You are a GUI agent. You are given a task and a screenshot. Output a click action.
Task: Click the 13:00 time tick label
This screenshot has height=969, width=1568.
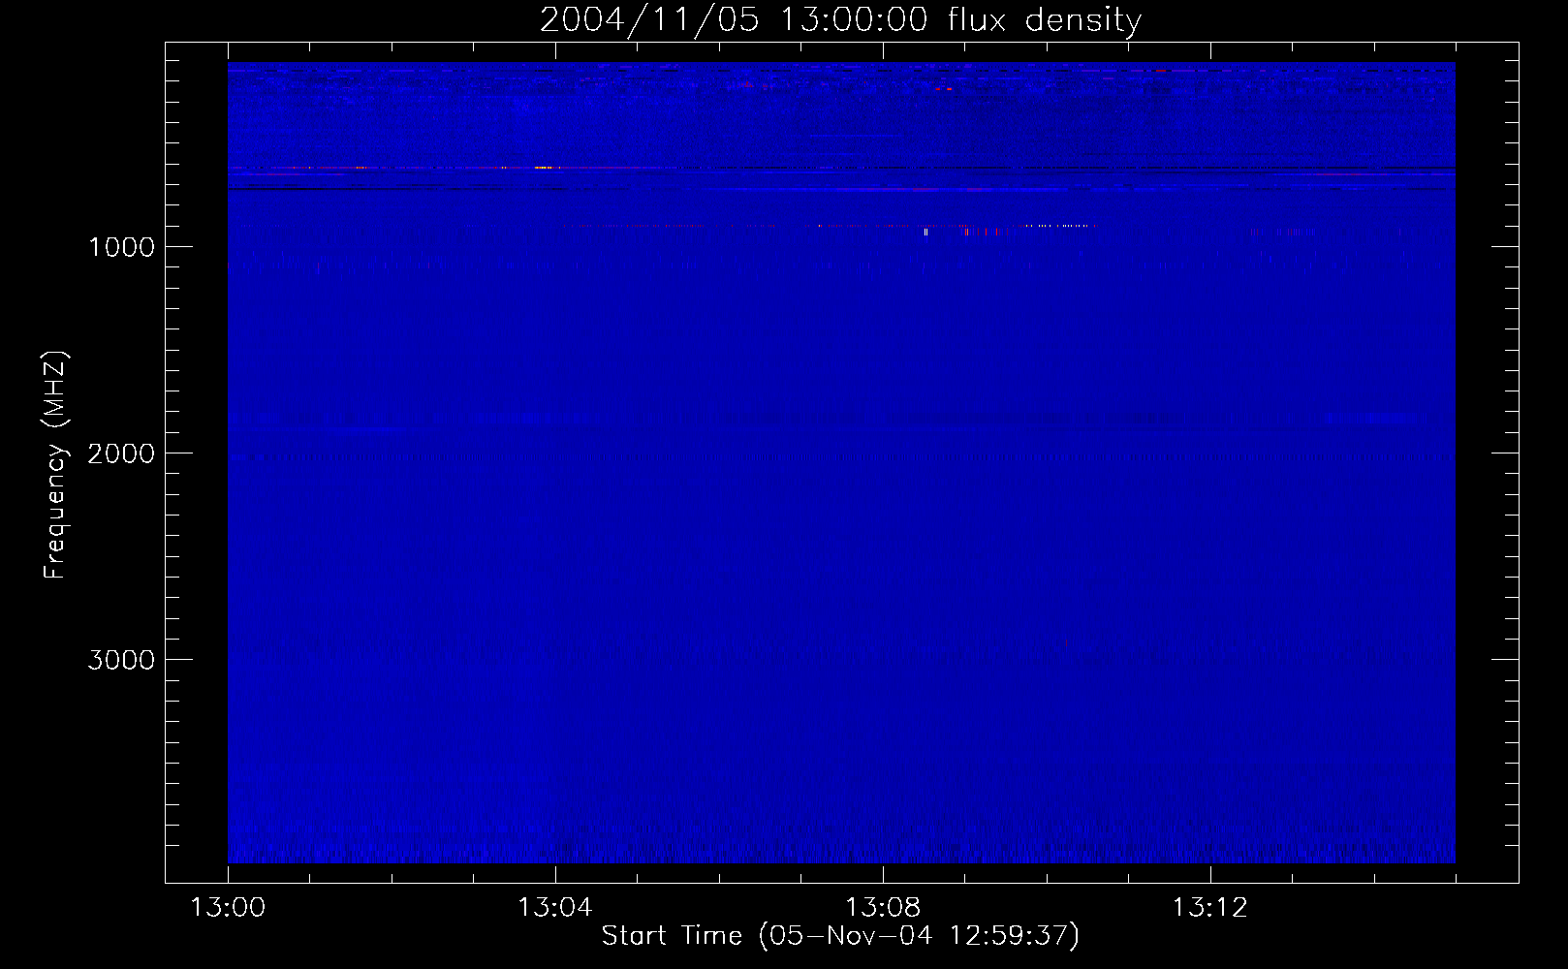tap(228, 908)
